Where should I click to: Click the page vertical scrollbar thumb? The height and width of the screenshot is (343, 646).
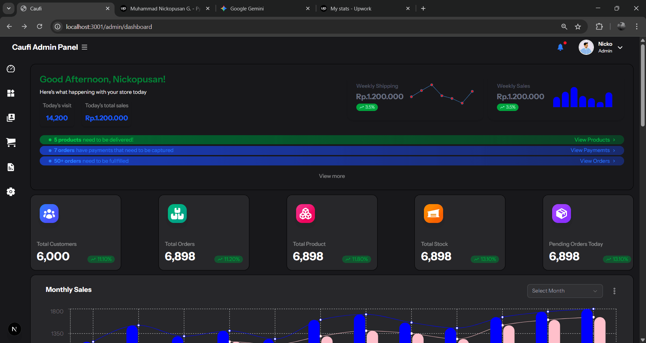tap(643, 84)
